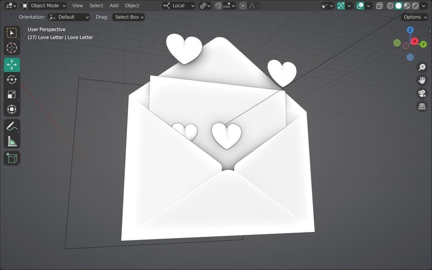The image size is (432, 270).
Task: Select the Add Cube tool
Action: 12,158
